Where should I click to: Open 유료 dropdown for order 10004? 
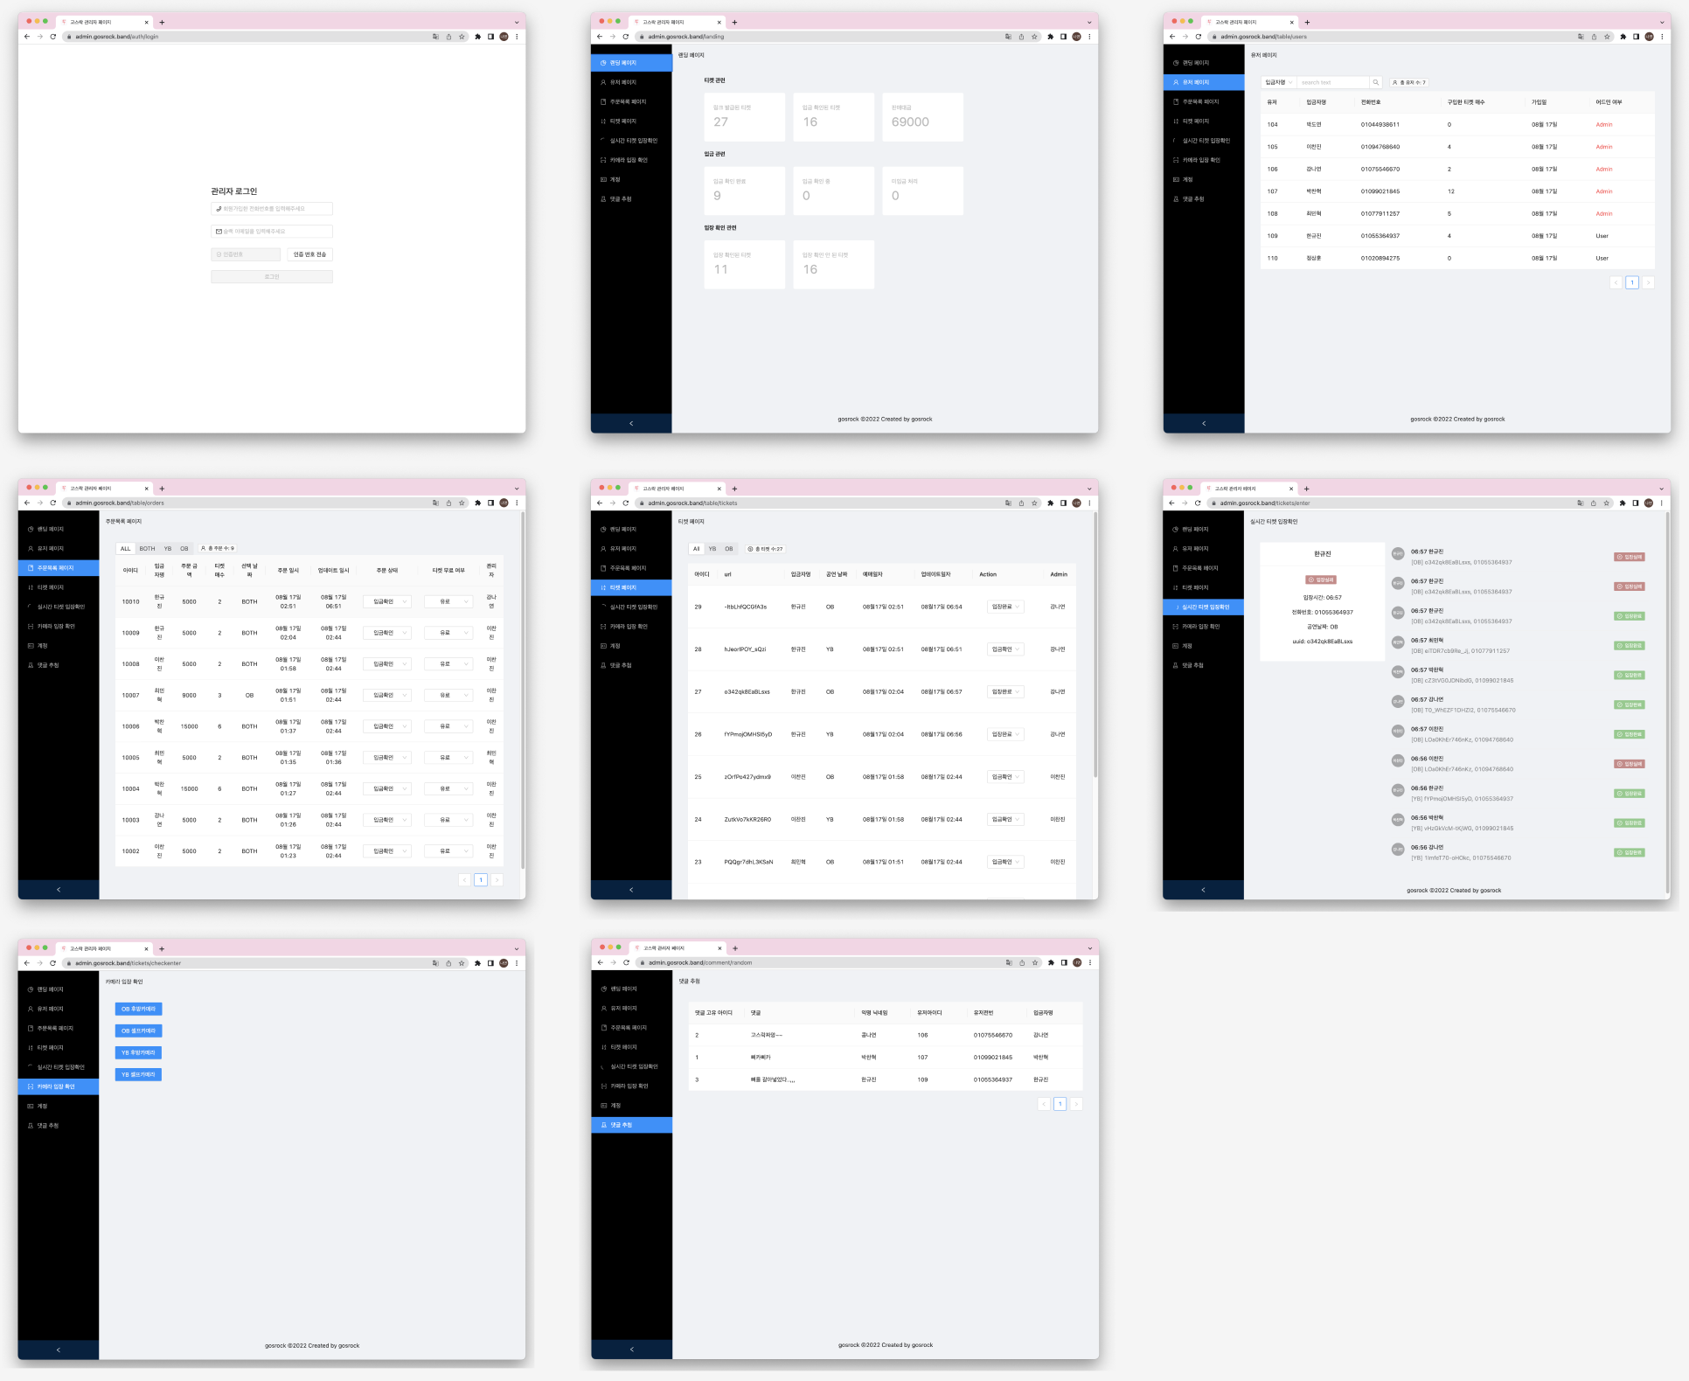[x=448, y=788]
